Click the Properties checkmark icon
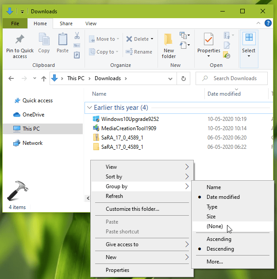The height and width of the screenshot is (279, 277). click(208, 39)
